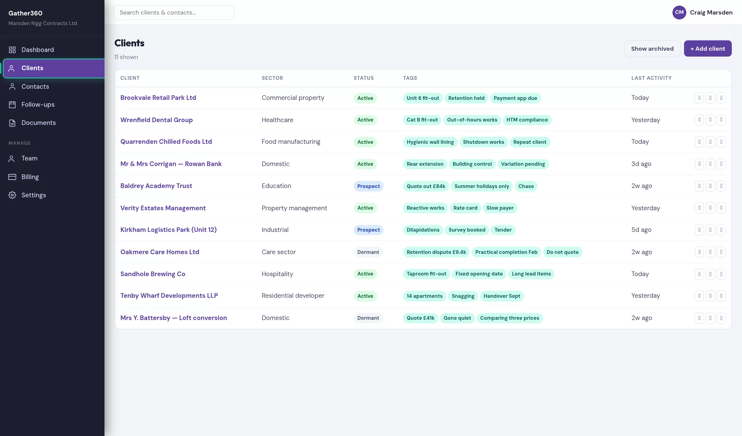This screenshot has height=436, width=742.
Task: Click first action icon in Brookvale Retail Park row
Action: [699, 98]
